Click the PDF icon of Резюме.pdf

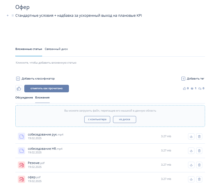pyautogui.click(x=21, y=165)
